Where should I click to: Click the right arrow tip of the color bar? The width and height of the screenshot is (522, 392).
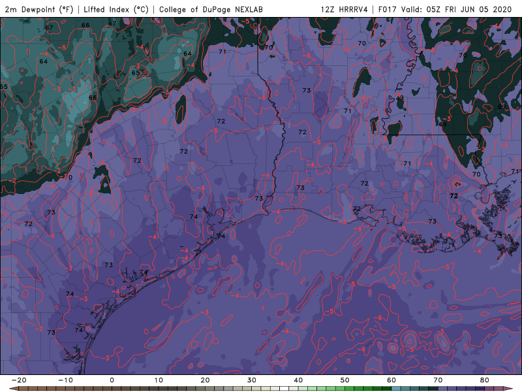508,389
